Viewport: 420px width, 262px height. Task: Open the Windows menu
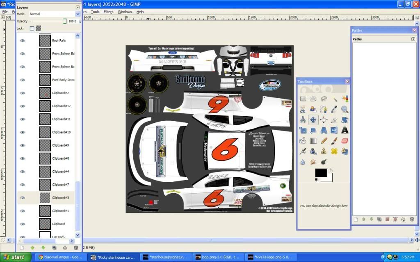[x=125, y=12]
